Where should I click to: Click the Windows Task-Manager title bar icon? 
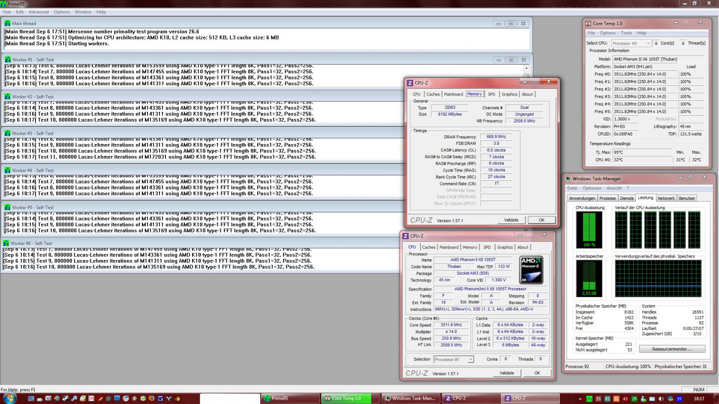(568, 179)
